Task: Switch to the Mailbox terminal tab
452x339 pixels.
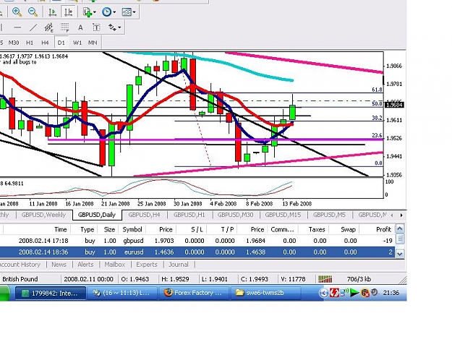Action: pos(115,265)
